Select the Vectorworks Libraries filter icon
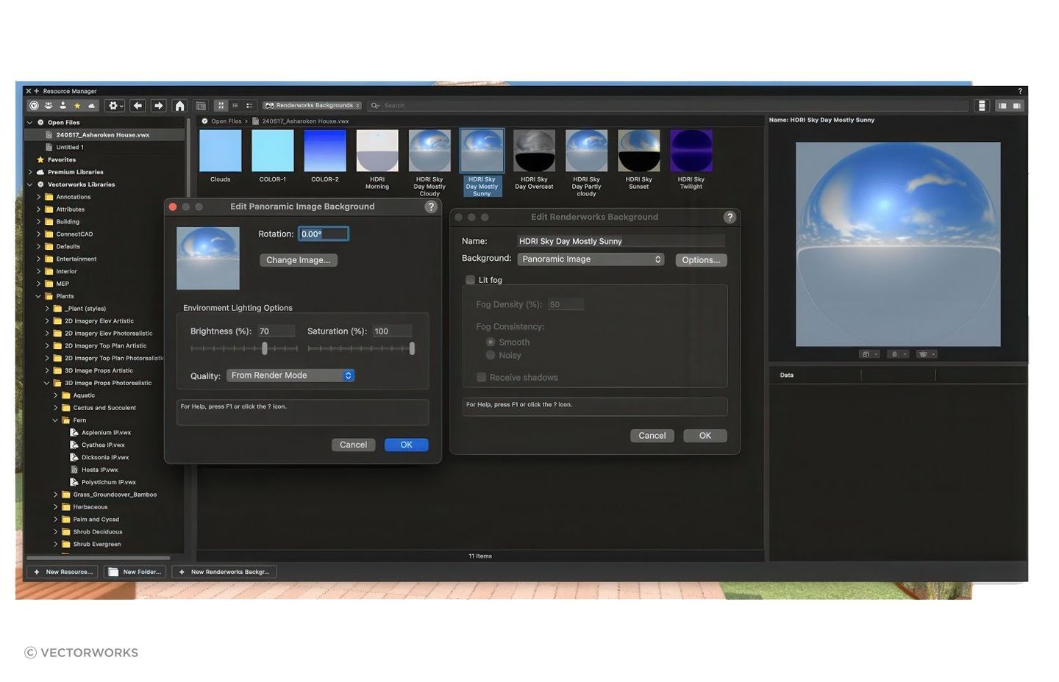The image size is (1059, 682). 32,105
